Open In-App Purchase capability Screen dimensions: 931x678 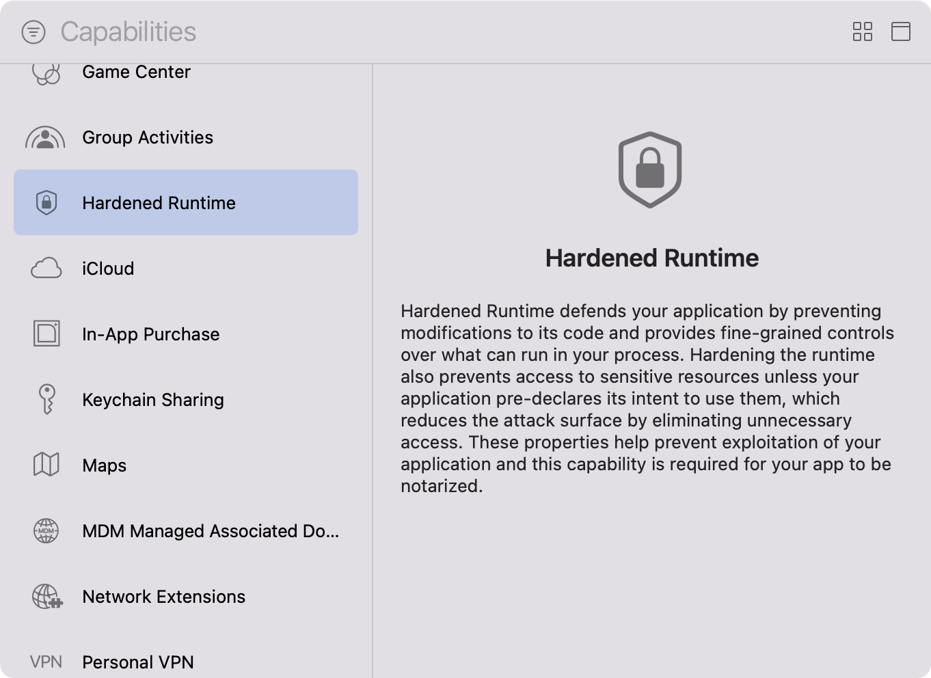pyautogui.click(x=186, y=334)
